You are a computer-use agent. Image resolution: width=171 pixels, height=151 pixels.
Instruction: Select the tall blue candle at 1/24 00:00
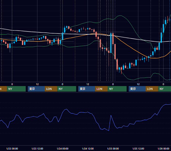pyautogui.click(x=62, y=36)
